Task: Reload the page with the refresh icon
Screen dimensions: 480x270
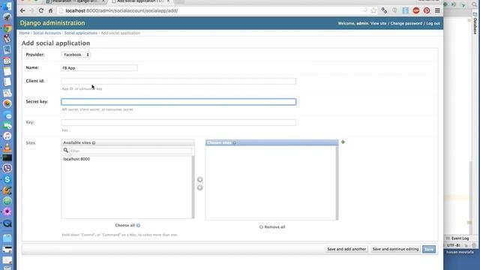Action: [x=41, y=10]
